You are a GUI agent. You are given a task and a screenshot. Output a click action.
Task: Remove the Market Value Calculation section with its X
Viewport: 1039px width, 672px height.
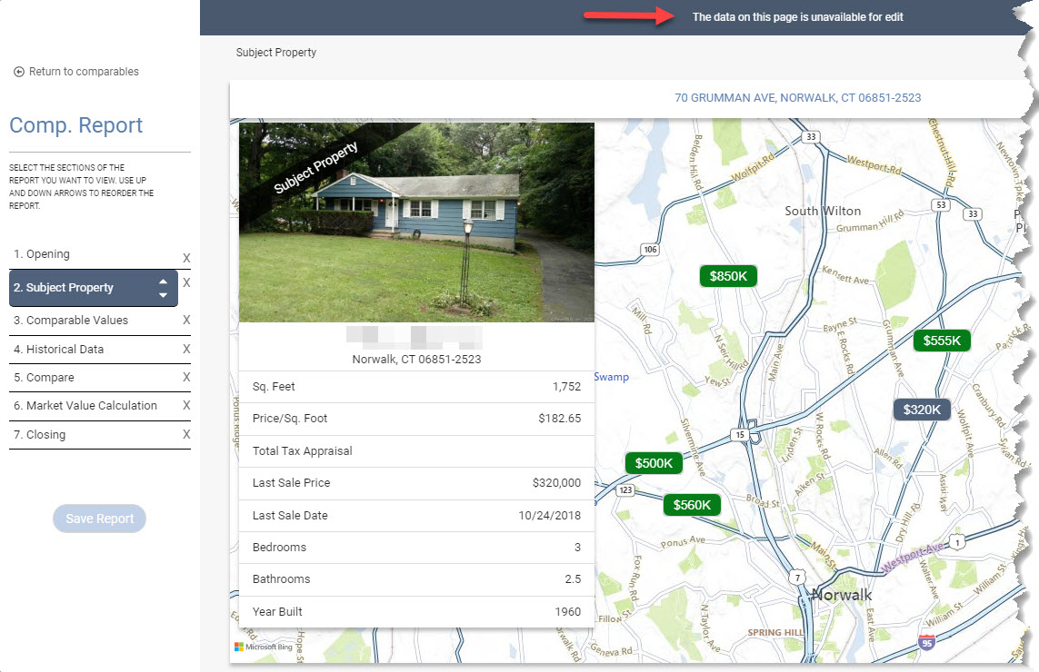[x=186, y=405]
